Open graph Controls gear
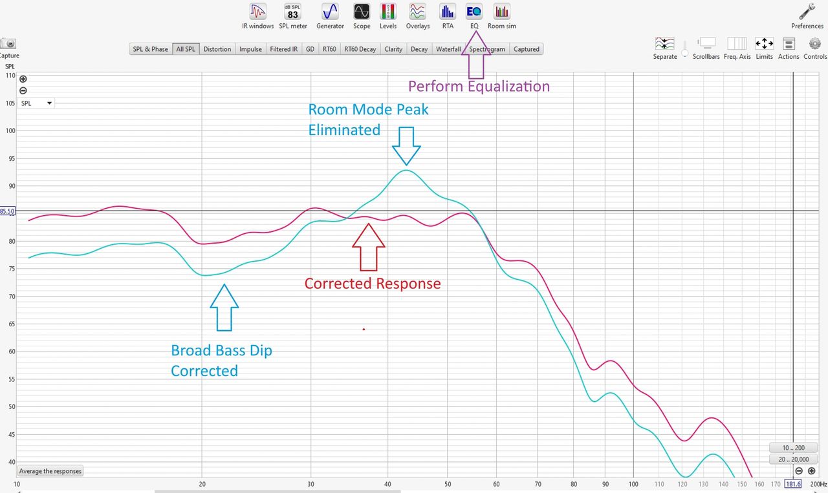The height and width of the screenshot is (493, 828). (815, 48)
